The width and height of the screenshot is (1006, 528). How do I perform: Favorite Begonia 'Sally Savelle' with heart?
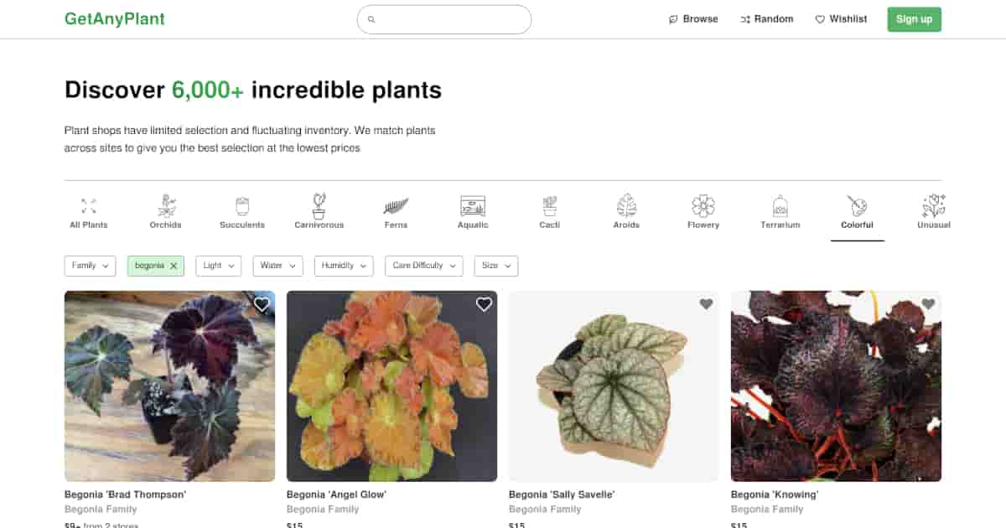(x=706, y=305)
